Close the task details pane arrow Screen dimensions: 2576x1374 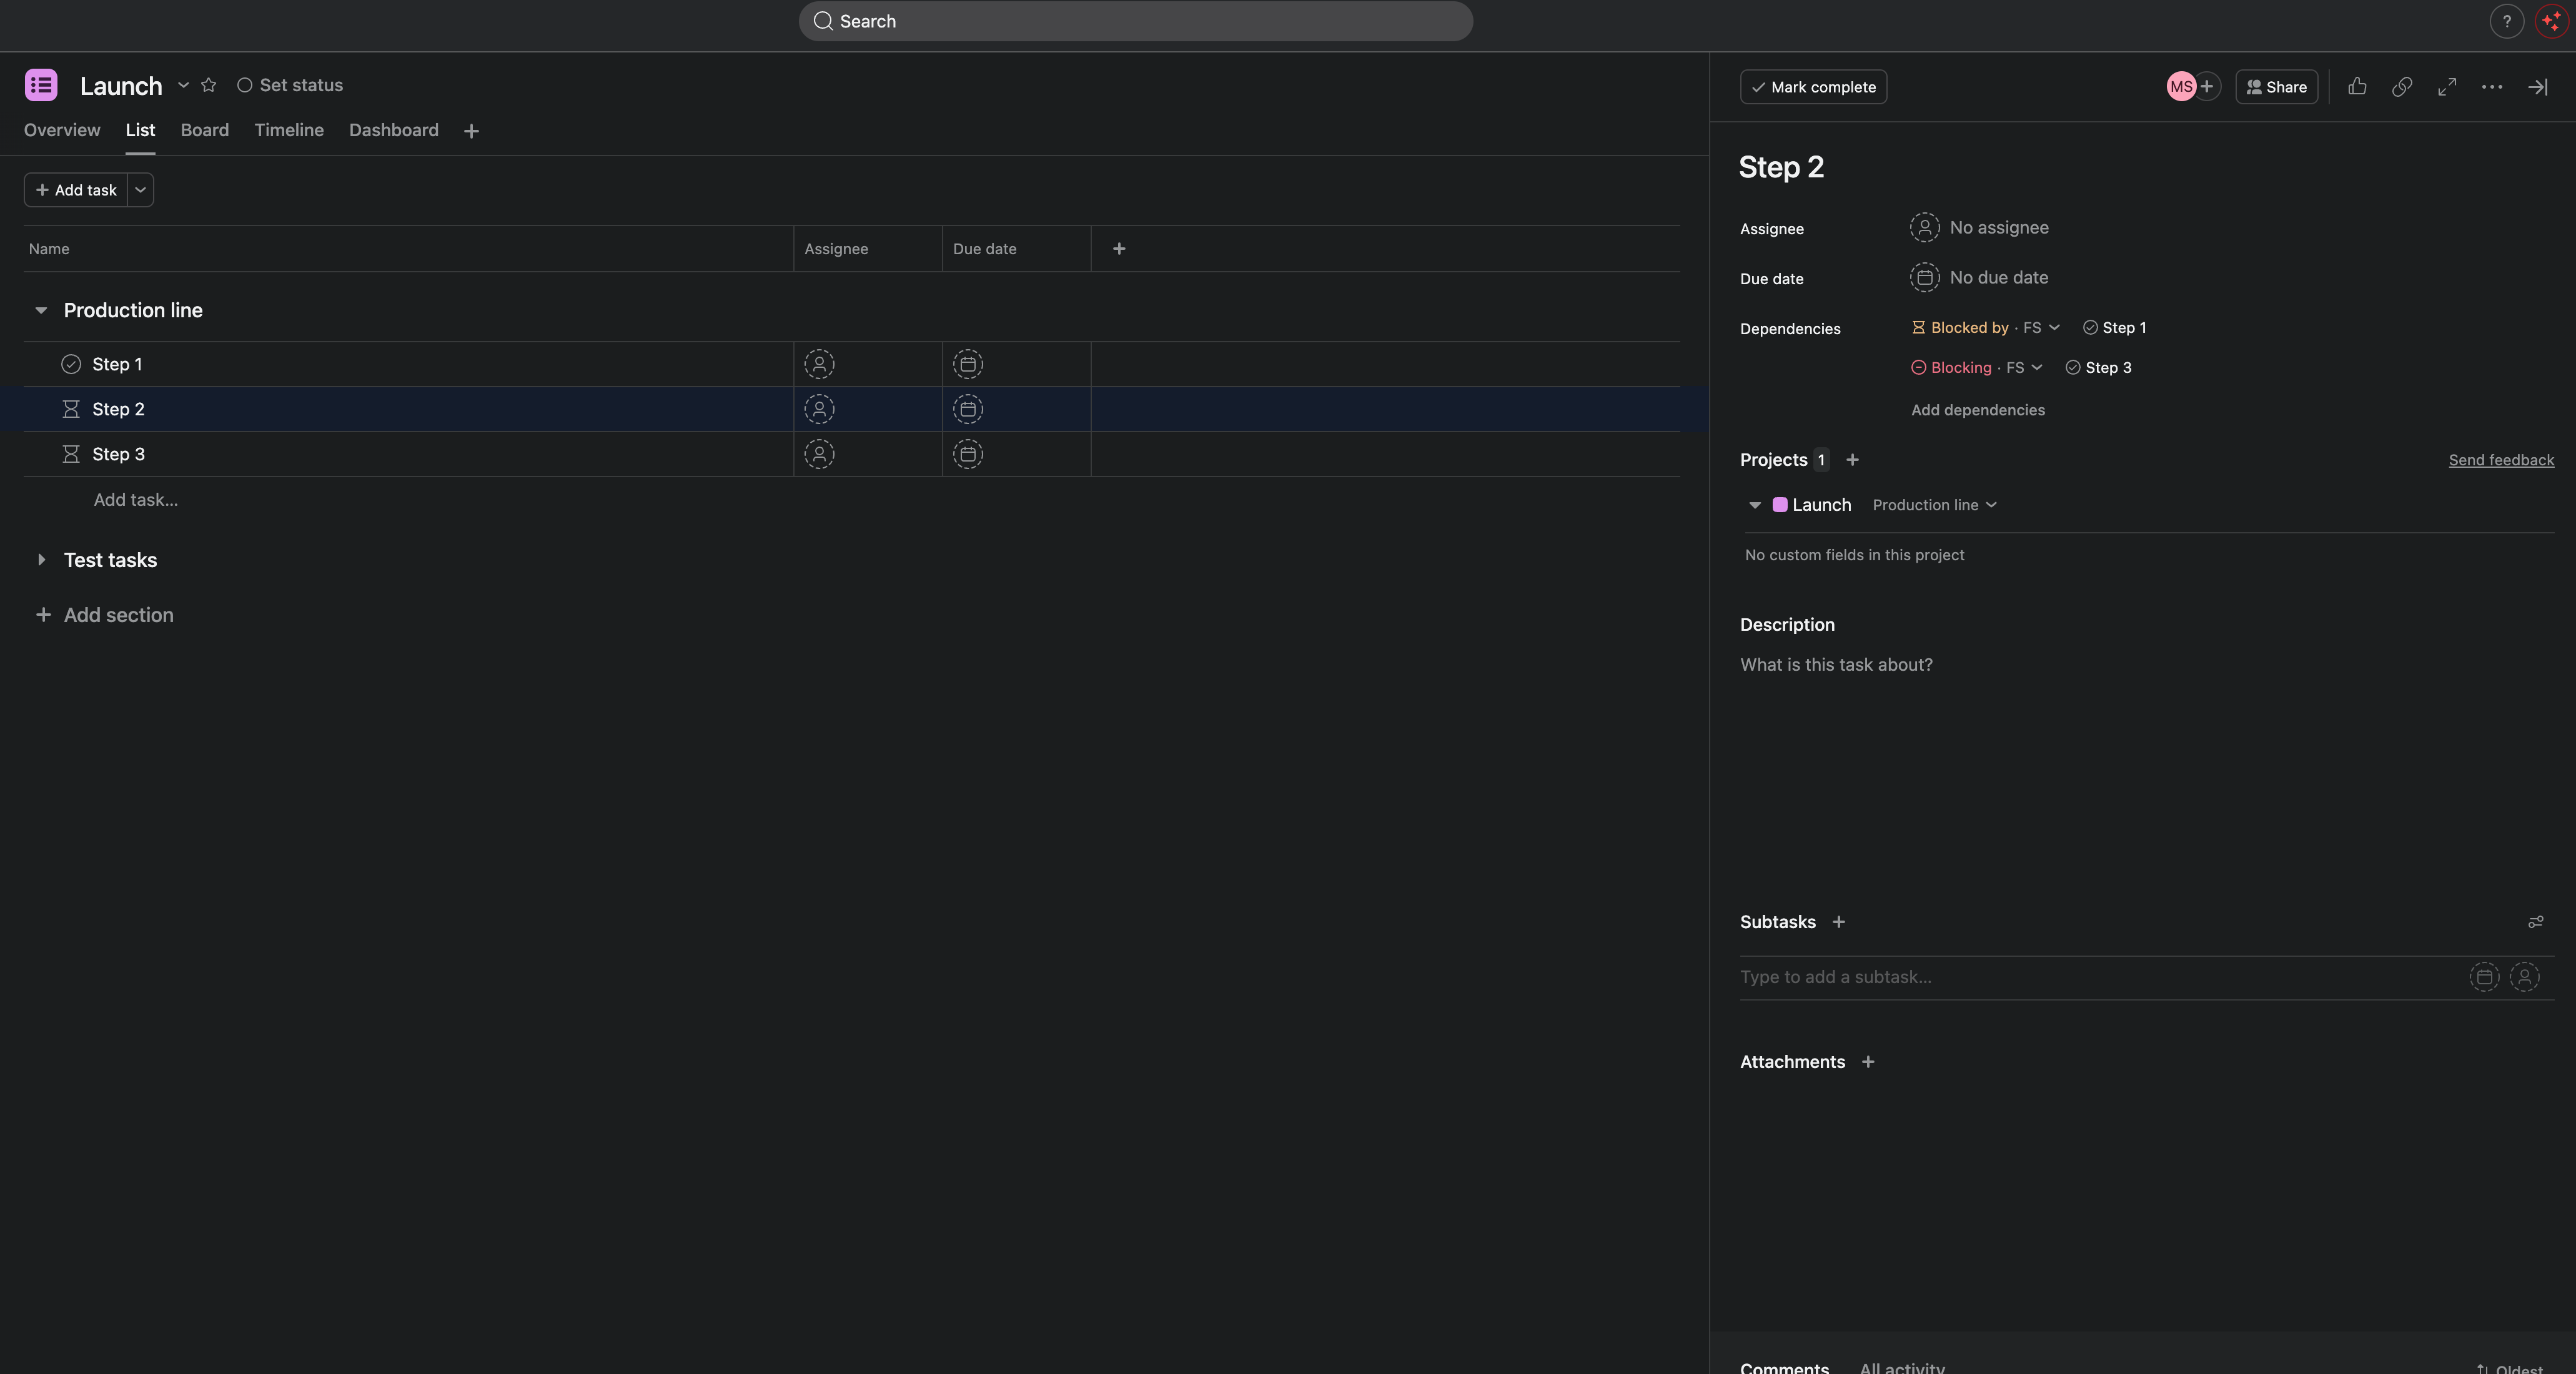coord(2538,87)
